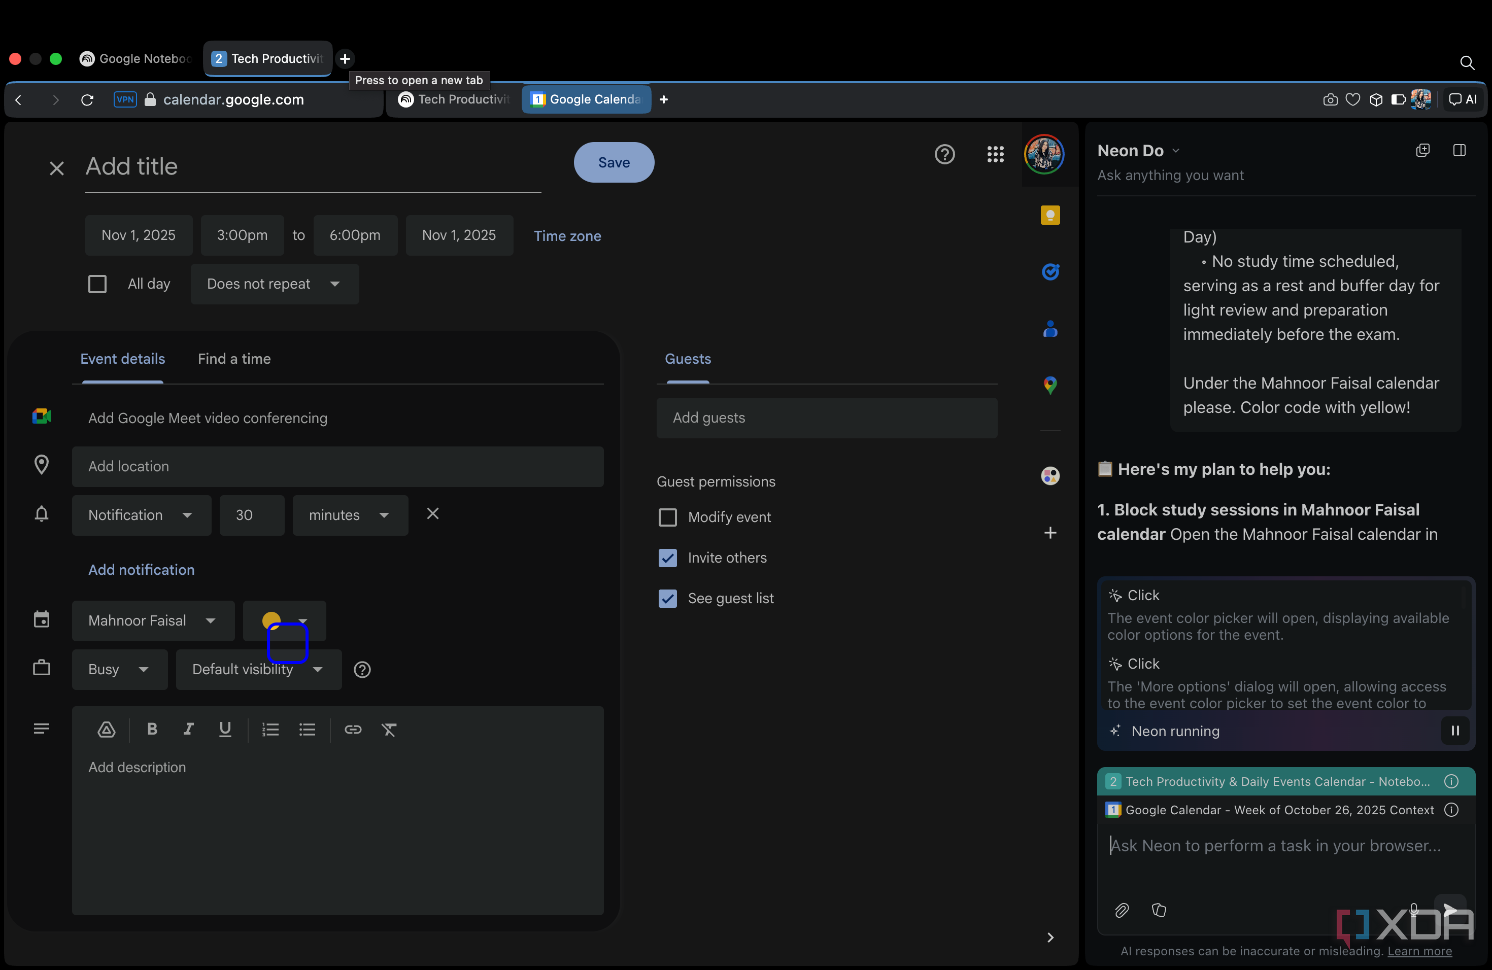
Task: Click the Google Keep icon in side panel
Action: coord(1050,216)
